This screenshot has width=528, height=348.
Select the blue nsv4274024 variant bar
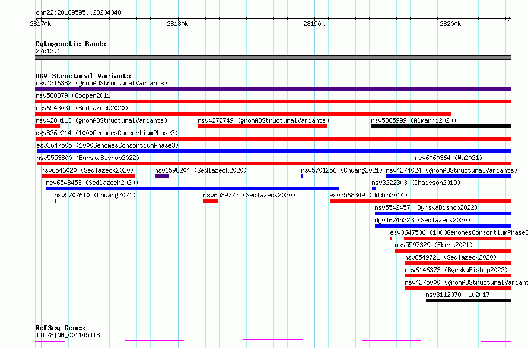(x=449, y=176)
